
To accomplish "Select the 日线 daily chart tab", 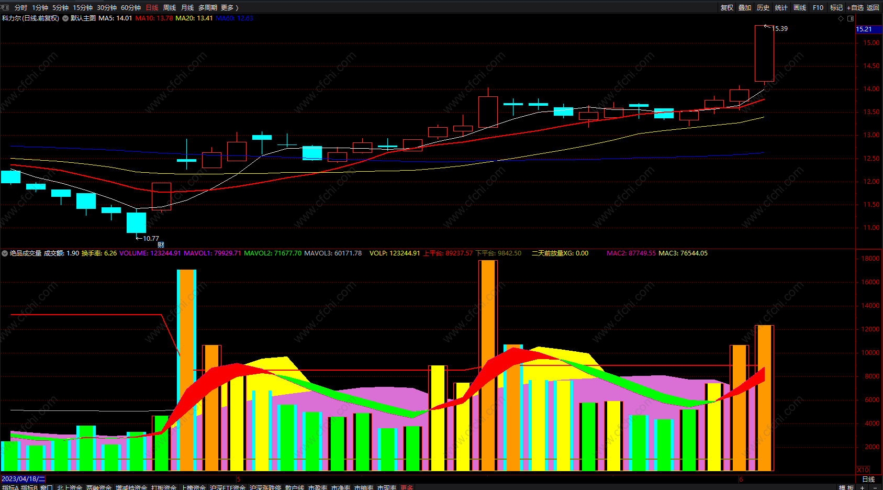I will coord(152,8).
